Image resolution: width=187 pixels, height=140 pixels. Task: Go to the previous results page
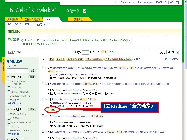tap(77, 52)
